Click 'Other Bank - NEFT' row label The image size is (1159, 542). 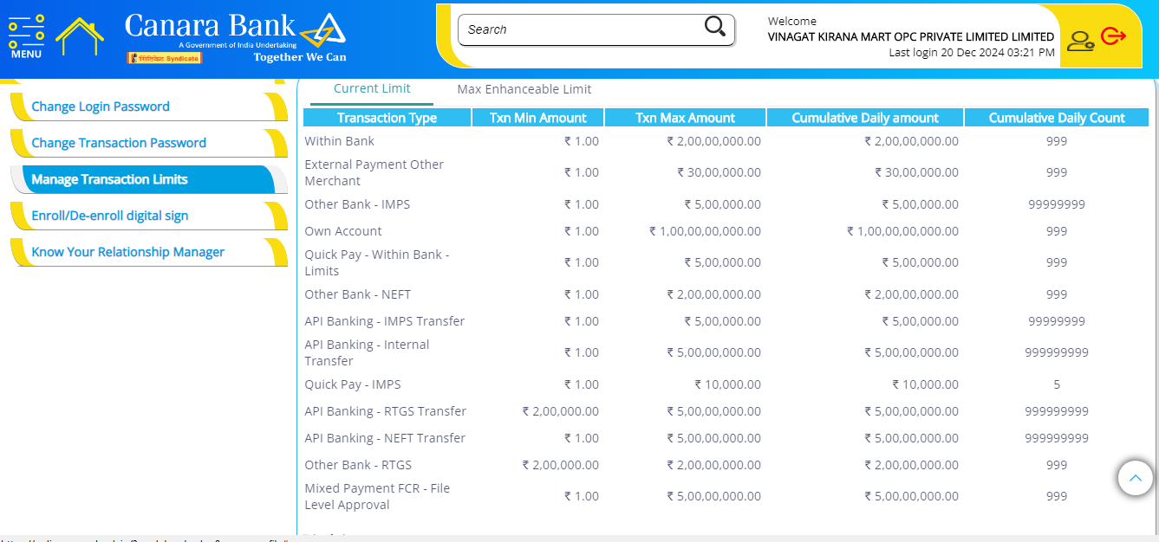pos(357,294)
